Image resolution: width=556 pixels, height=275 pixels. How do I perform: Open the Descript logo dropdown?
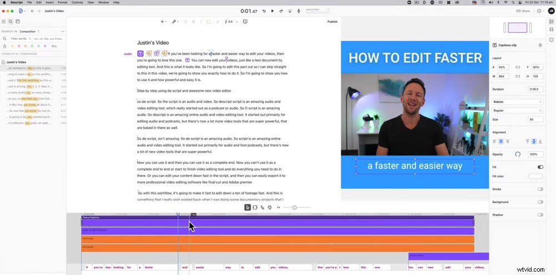click(21, 11)
